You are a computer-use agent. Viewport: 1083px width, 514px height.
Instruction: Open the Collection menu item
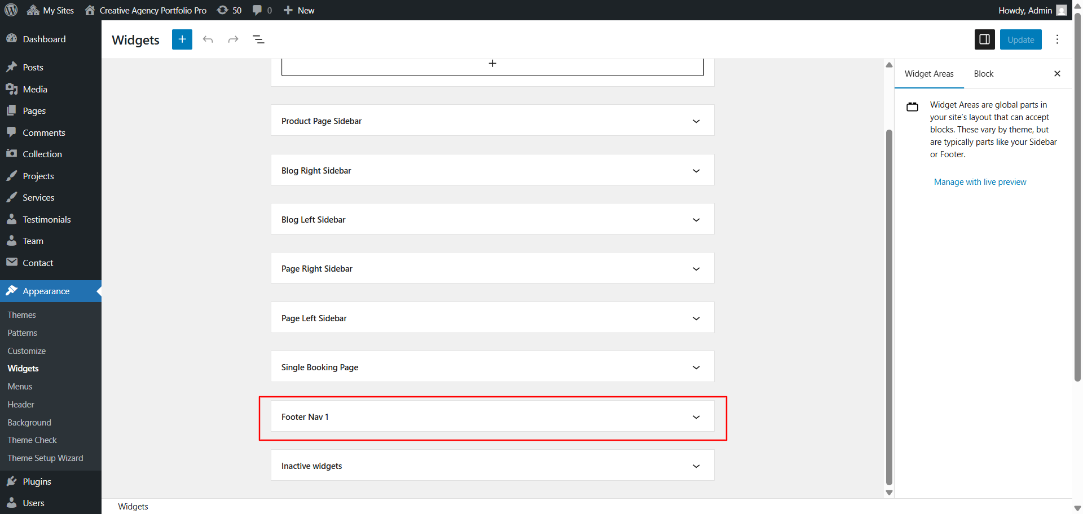[x=51, y=154]
